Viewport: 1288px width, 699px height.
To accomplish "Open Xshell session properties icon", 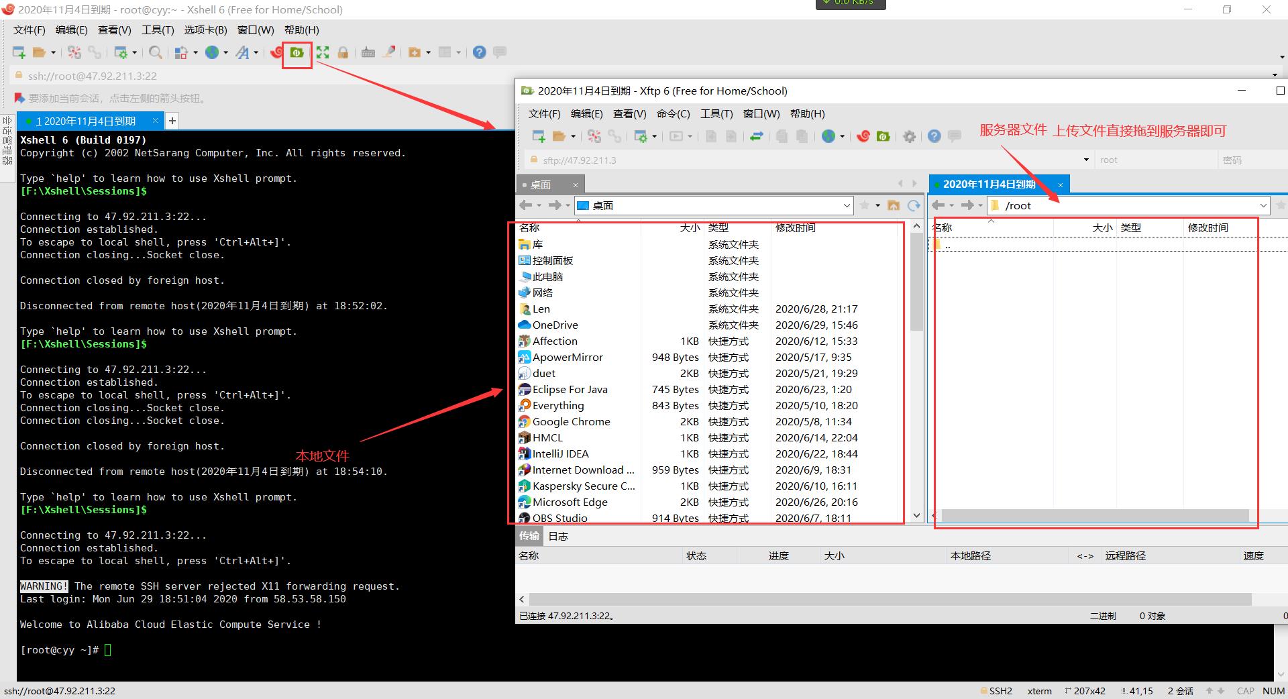I will click(x=121, y=52).
